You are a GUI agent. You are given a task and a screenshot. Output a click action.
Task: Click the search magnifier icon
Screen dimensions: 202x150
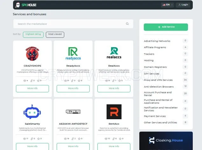pyautogui.click(x=127, y=24)
